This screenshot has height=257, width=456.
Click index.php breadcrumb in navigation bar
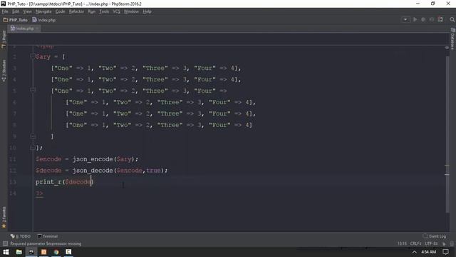[x=44, y=20]
